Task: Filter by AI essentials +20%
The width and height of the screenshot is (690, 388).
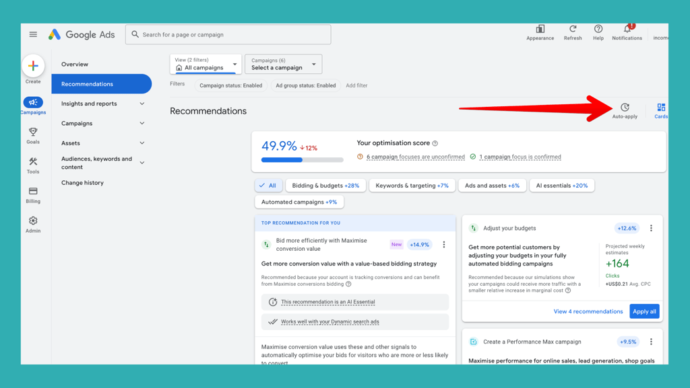Action: [x=561, y=186]
